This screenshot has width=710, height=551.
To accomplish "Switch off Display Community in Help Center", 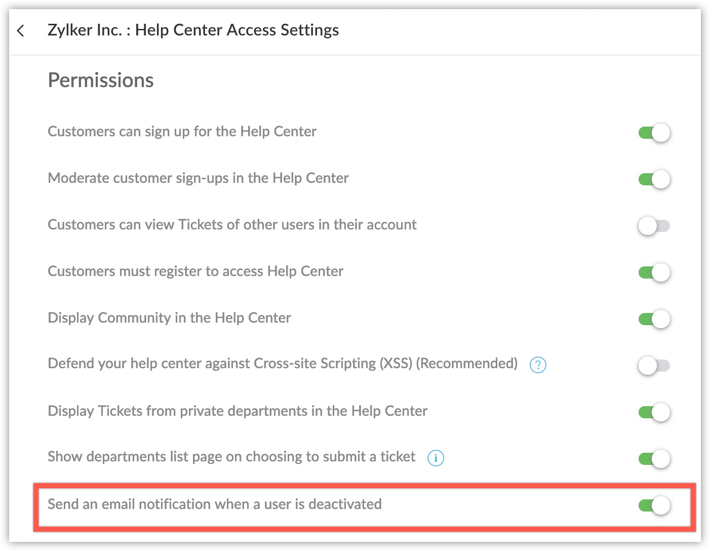I will [x=654, y=319].
